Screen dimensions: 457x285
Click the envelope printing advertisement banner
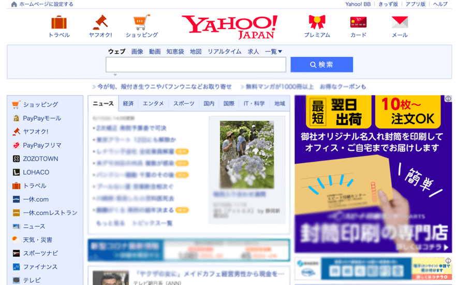tap(373, 174)
